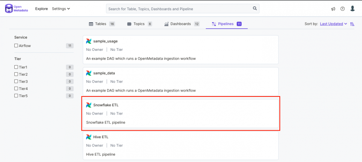362x162 pixels.
Task: Tick the Tier3 filter checkbox
Action: (x=16, y=81)
